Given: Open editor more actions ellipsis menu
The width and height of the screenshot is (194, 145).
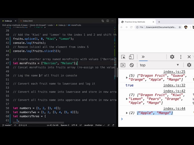Looking at the screenshot, I should [112, 21].
